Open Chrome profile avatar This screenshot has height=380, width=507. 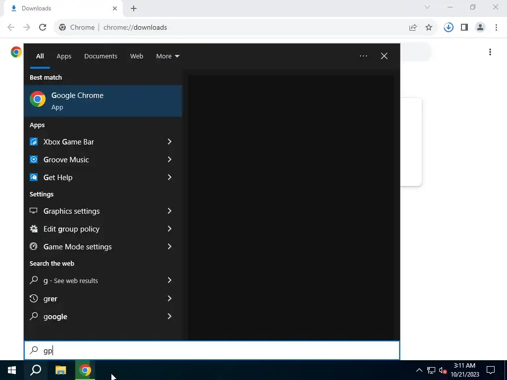(480, 27)
